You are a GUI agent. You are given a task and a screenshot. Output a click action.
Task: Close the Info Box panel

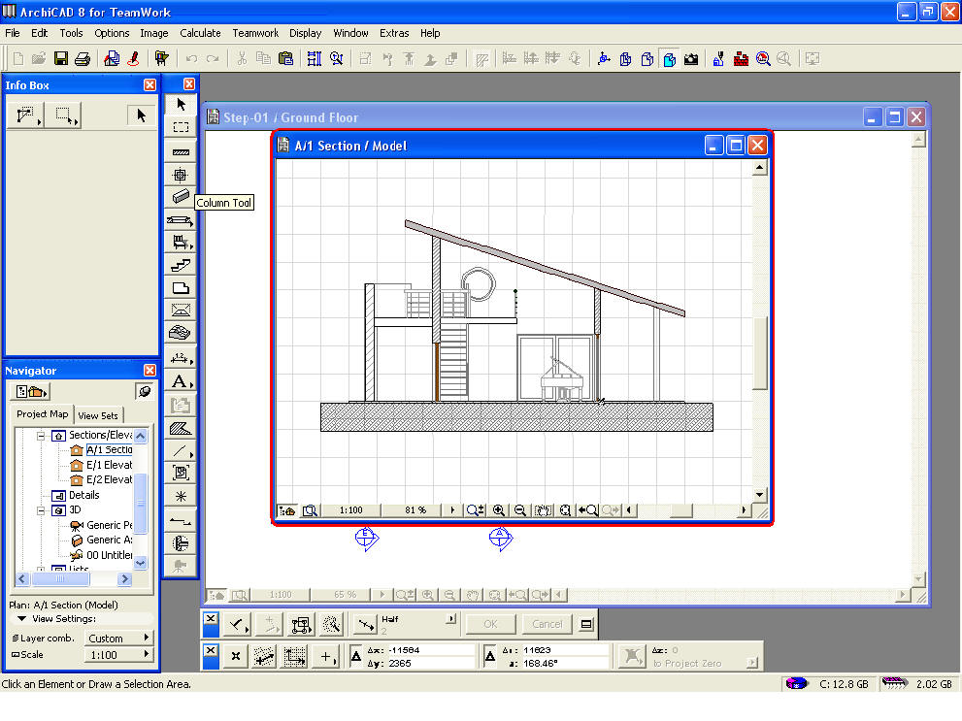149,85
